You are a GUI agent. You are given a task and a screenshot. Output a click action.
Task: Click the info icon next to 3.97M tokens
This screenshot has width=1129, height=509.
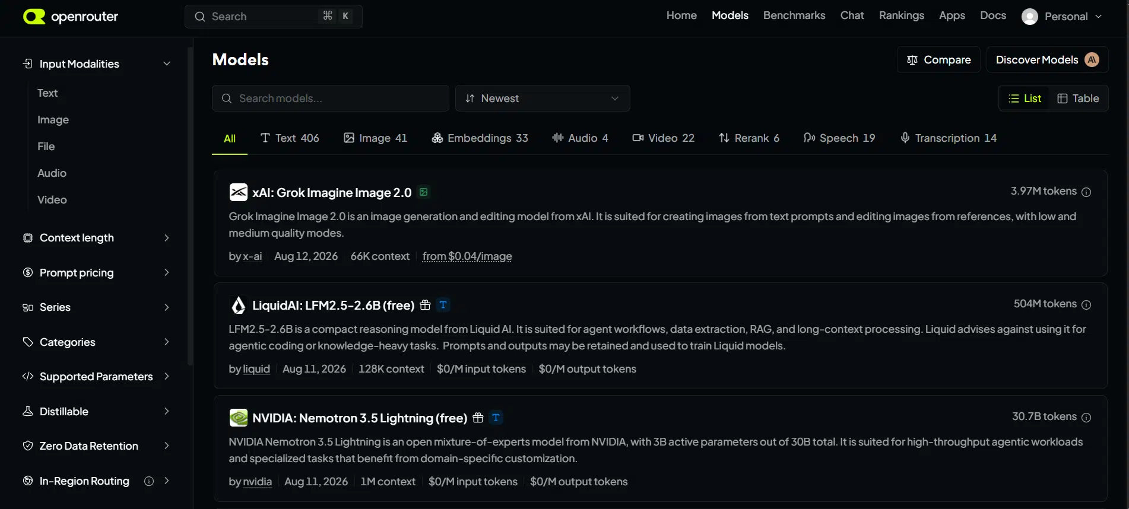pyautogui.click(x=1086, y=192)
